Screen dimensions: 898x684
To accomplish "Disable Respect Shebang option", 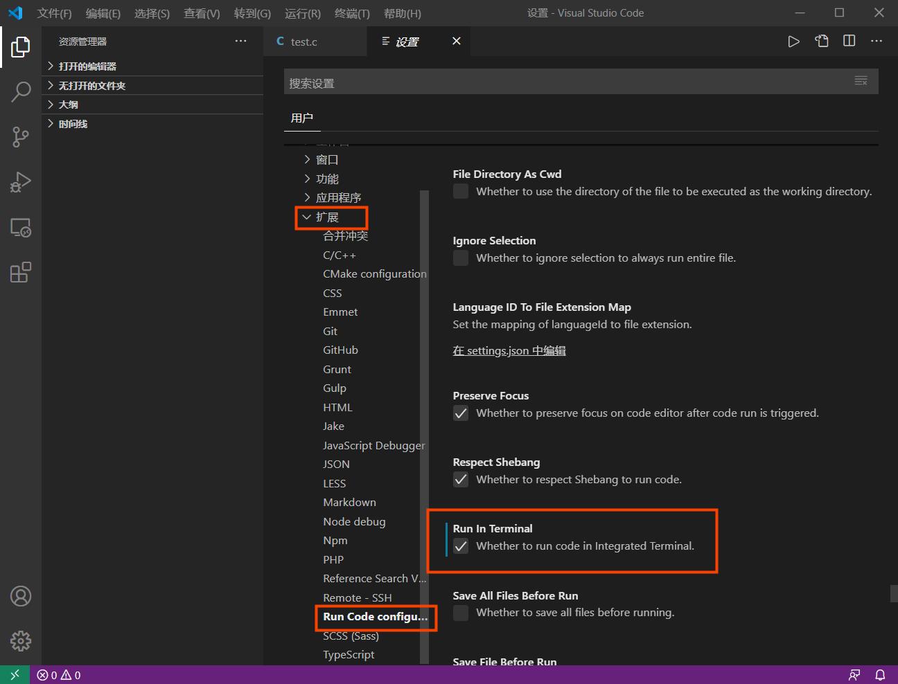I will pyautogui.click(x=460, y=479).
